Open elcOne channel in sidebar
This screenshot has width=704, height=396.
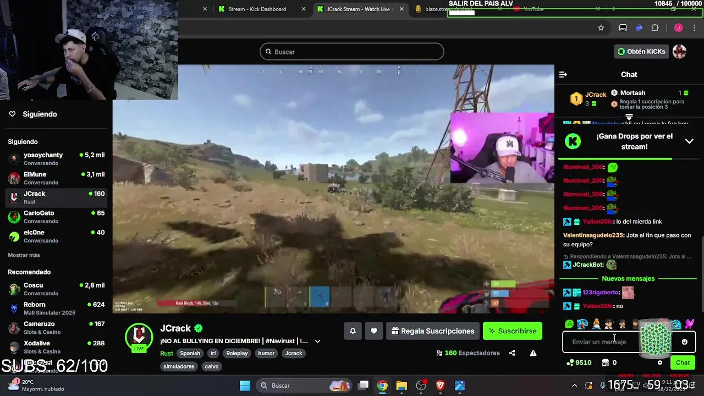[x=56, y=236]
